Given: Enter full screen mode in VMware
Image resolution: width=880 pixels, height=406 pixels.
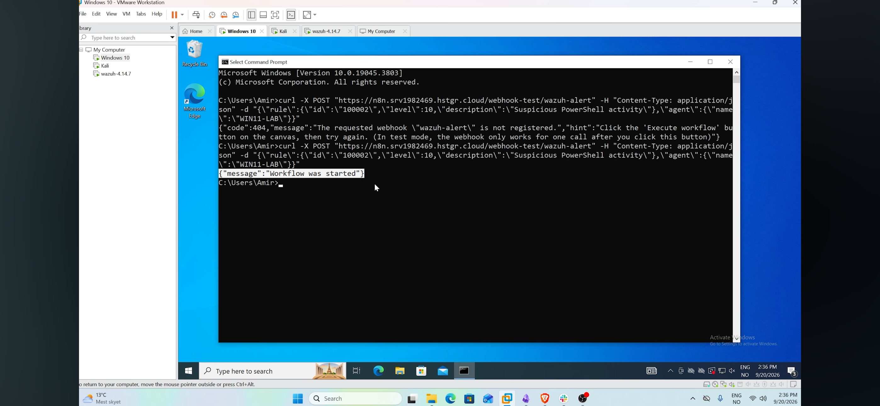Looking at the screenshot, I should pos(275,15).
